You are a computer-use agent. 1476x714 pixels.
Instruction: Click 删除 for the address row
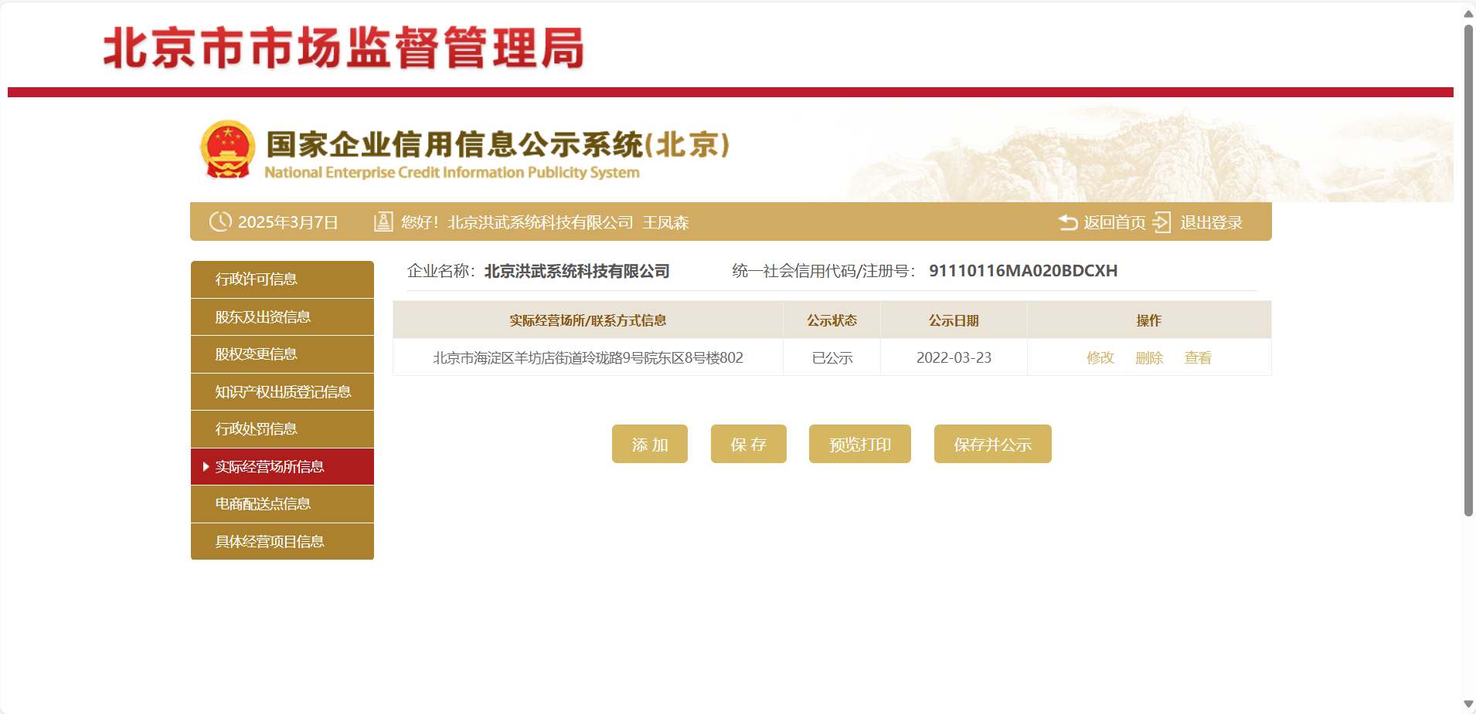click(1149, 357)
